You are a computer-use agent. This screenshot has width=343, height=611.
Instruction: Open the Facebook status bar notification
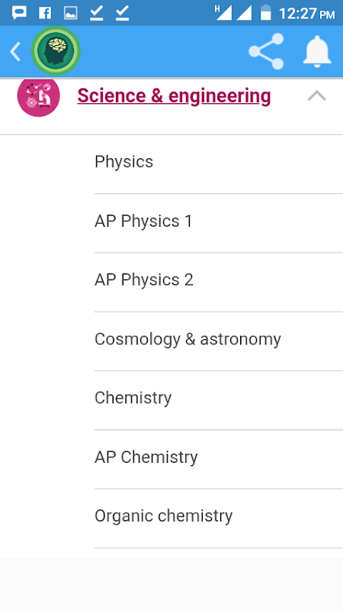45,13
